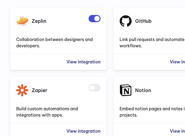Open View integration link for Zapier
The height and width of the screenshot is (136, 185).
pyautogui.click(x=83, y=131)
